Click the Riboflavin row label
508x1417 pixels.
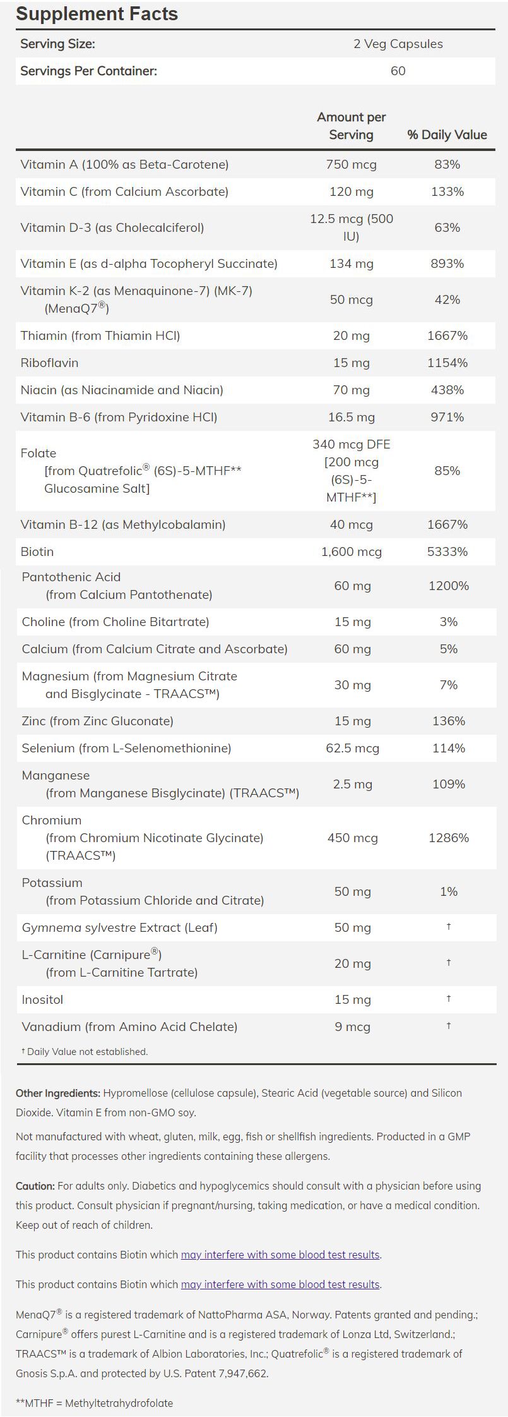[49, 363]
